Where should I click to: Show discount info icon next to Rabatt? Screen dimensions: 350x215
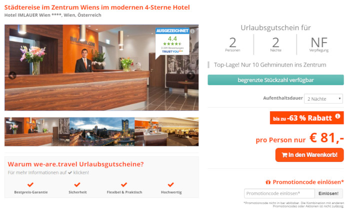coord(337,116)
